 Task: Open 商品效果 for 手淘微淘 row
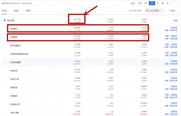174,72
